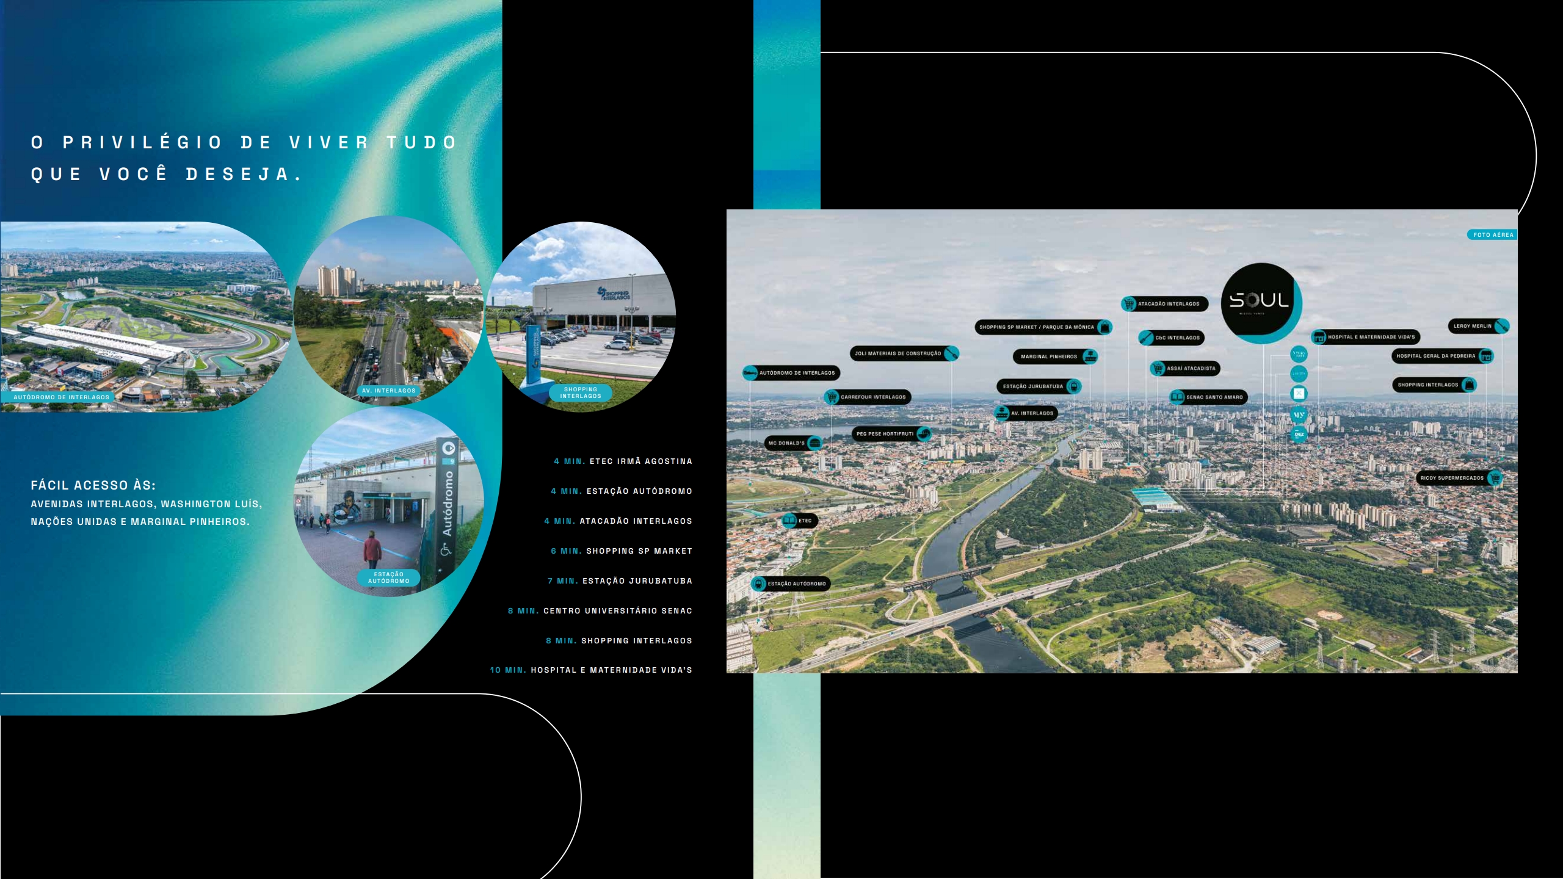Click the ETEC open book icon
The image size is (1563, 879).
[x=789, y=521]
